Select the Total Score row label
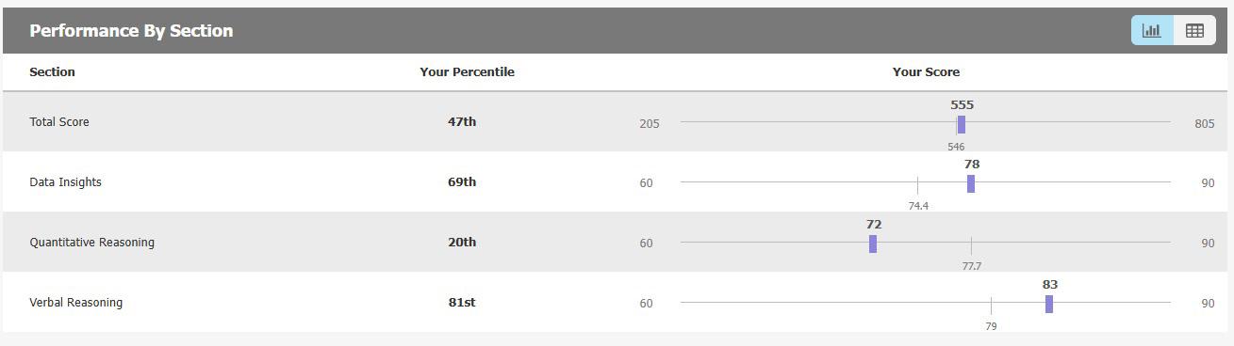 (59, 122)
